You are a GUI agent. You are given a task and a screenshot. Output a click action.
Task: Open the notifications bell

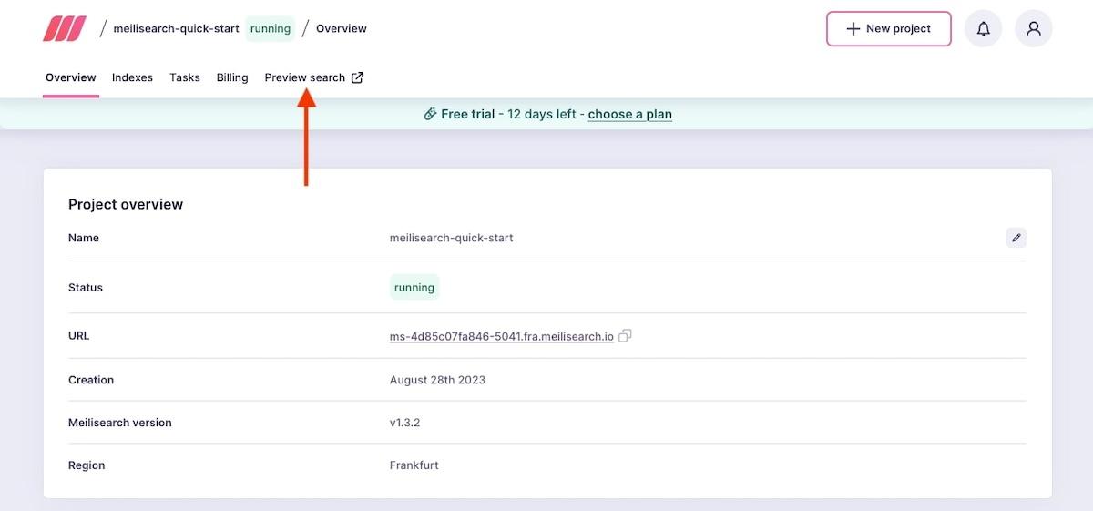(x=984, y=28)
